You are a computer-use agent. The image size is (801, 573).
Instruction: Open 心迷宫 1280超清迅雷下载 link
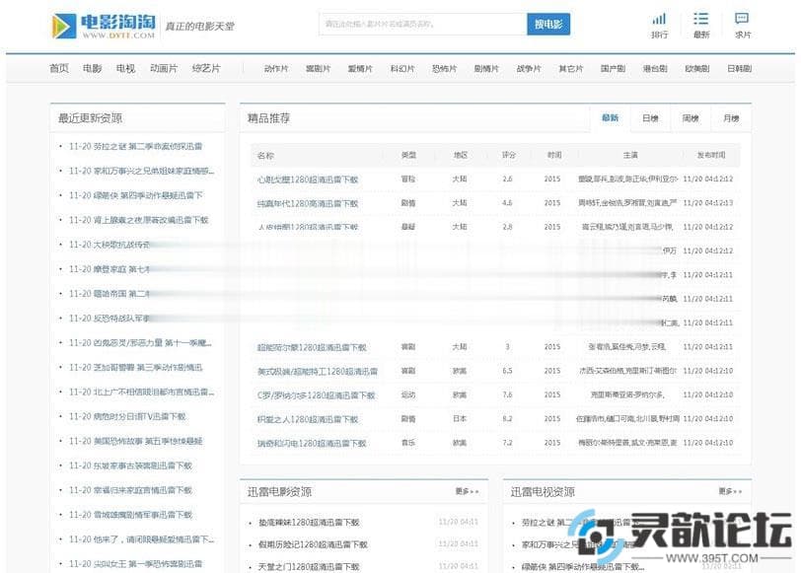(308, 179)
